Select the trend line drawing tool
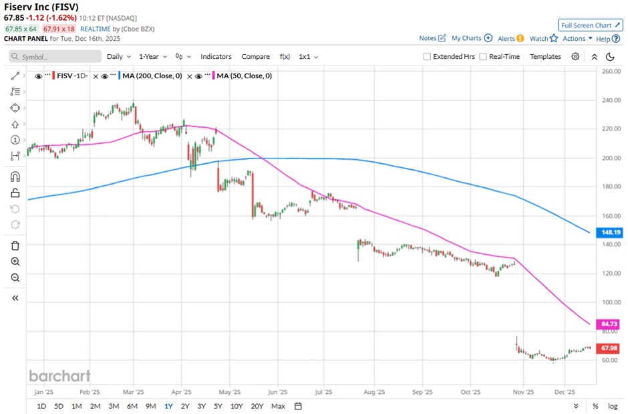 pos(15,76)
